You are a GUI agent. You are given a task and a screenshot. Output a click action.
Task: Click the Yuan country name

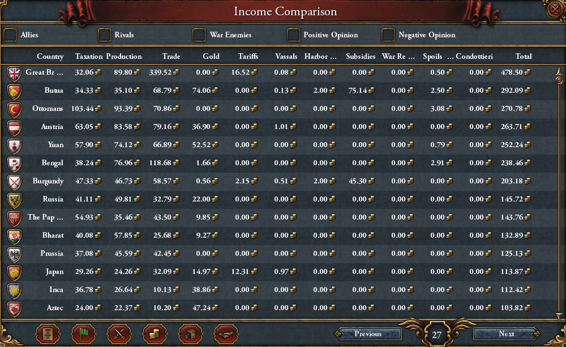[x=55, y=145]
